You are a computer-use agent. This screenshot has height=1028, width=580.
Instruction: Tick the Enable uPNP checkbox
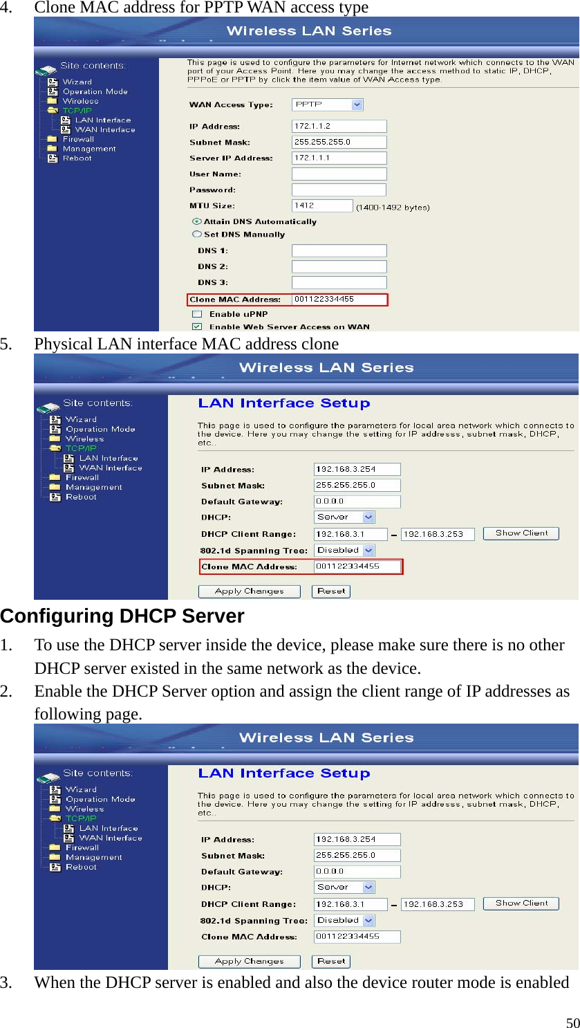pyautogui.click(x=197, y=314)
